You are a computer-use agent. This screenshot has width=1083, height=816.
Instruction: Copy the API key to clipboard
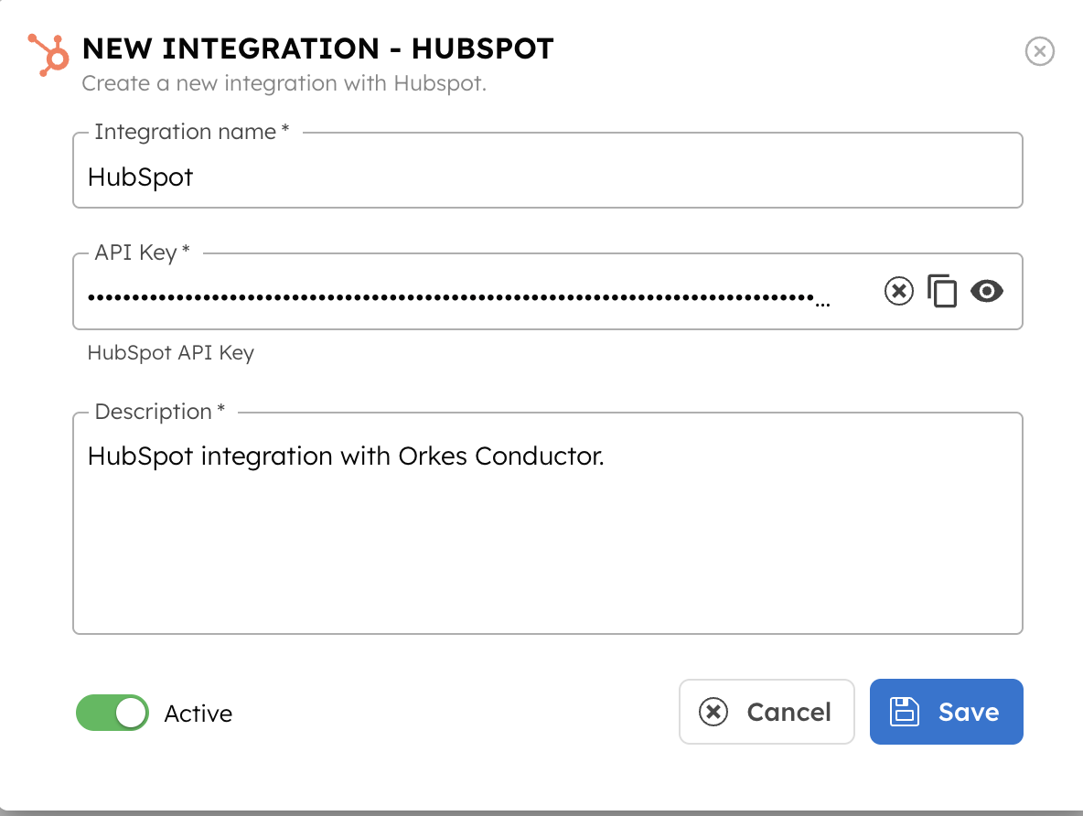tap(942, 291)
